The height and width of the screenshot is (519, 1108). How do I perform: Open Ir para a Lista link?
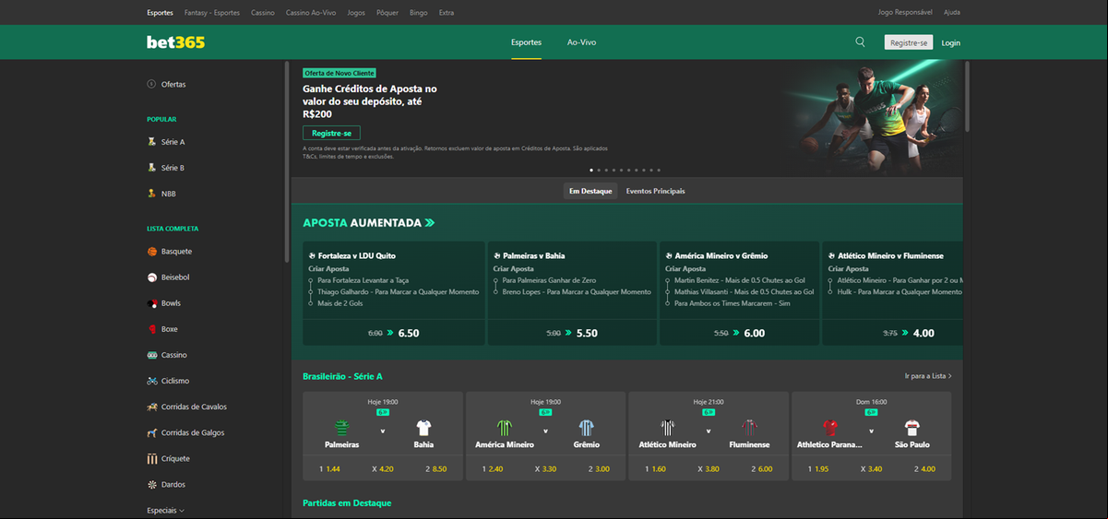pyautogui.click(x=928, y=376)
